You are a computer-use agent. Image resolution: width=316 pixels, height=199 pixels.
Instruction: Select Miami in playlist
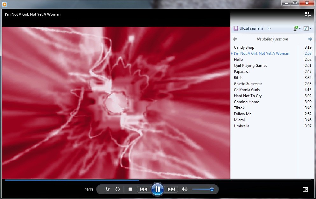[x=272, y=120]
